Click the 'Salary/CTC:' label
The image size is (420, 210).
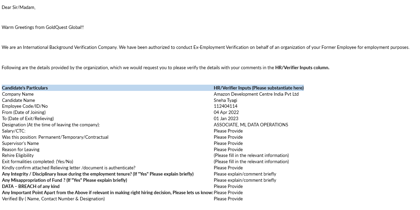pyautogui.click(x=14, y=131)
